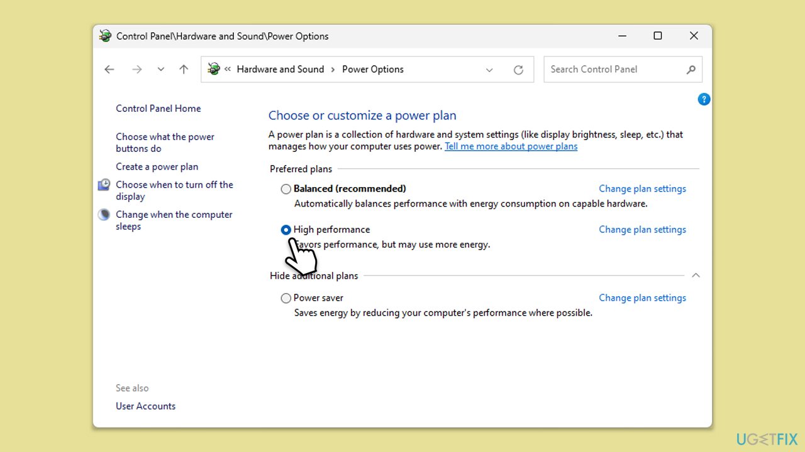Click Choose or customize a power plan heading

362,116
